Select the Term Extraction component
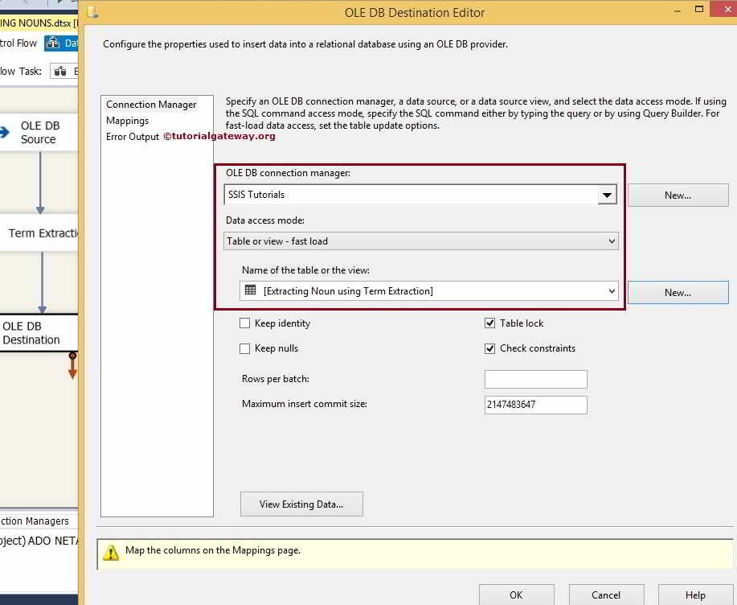This screenshot has height=605, width=737. pyautogui.click(x=39, y=233)
